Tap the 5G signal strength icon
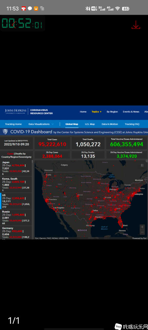The height and width of the screenshot is (330, 148). pyautogui.click(x=102, y=9)
